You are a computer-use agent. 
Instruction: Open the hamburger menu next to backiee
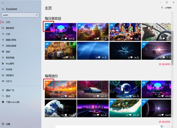[3, 9]
